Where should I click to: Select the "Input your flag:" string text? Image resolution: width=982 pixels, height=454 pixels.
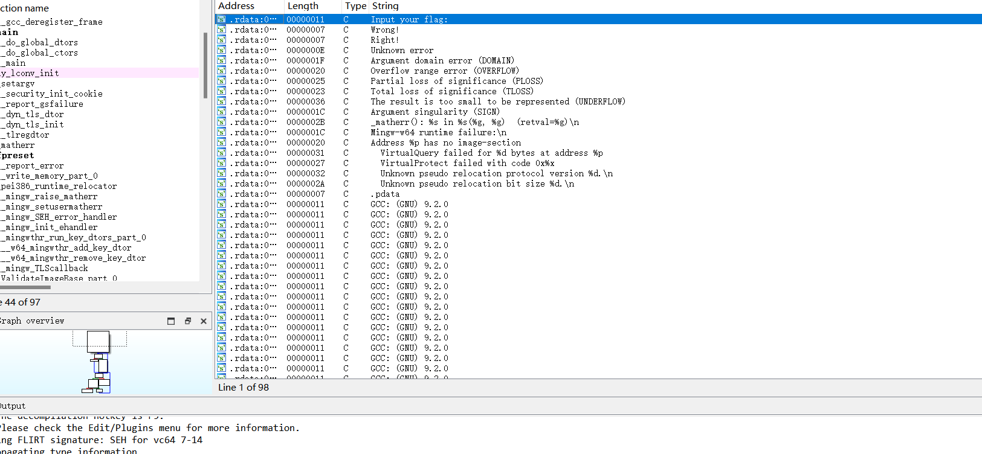point(409,19)
